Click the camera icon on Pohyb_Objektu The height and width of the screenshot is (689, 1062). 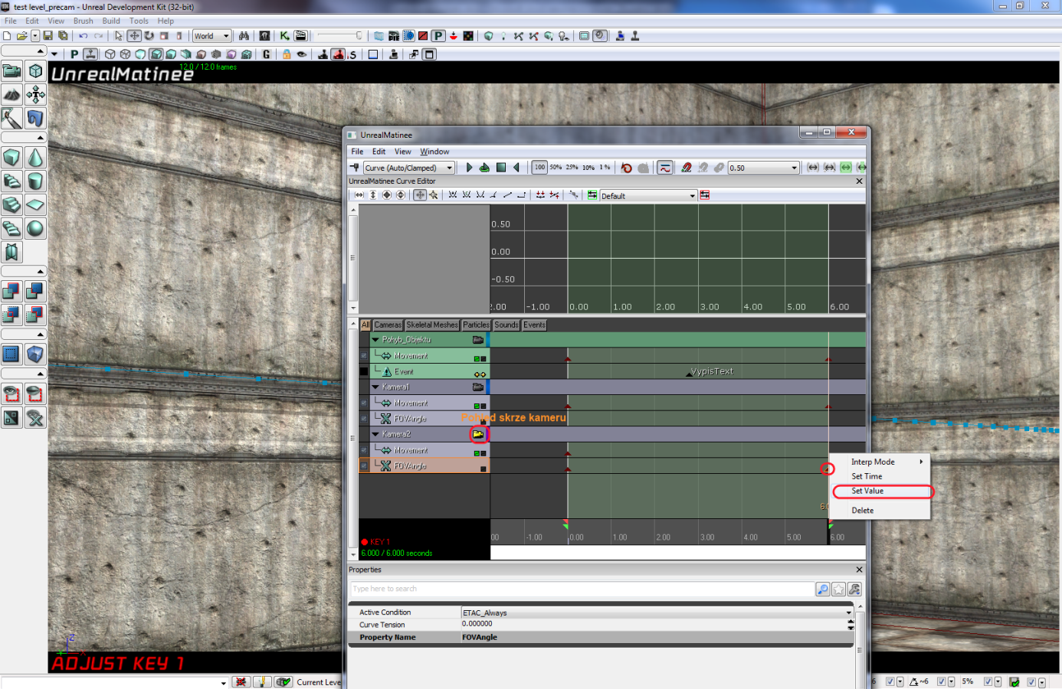478,340
